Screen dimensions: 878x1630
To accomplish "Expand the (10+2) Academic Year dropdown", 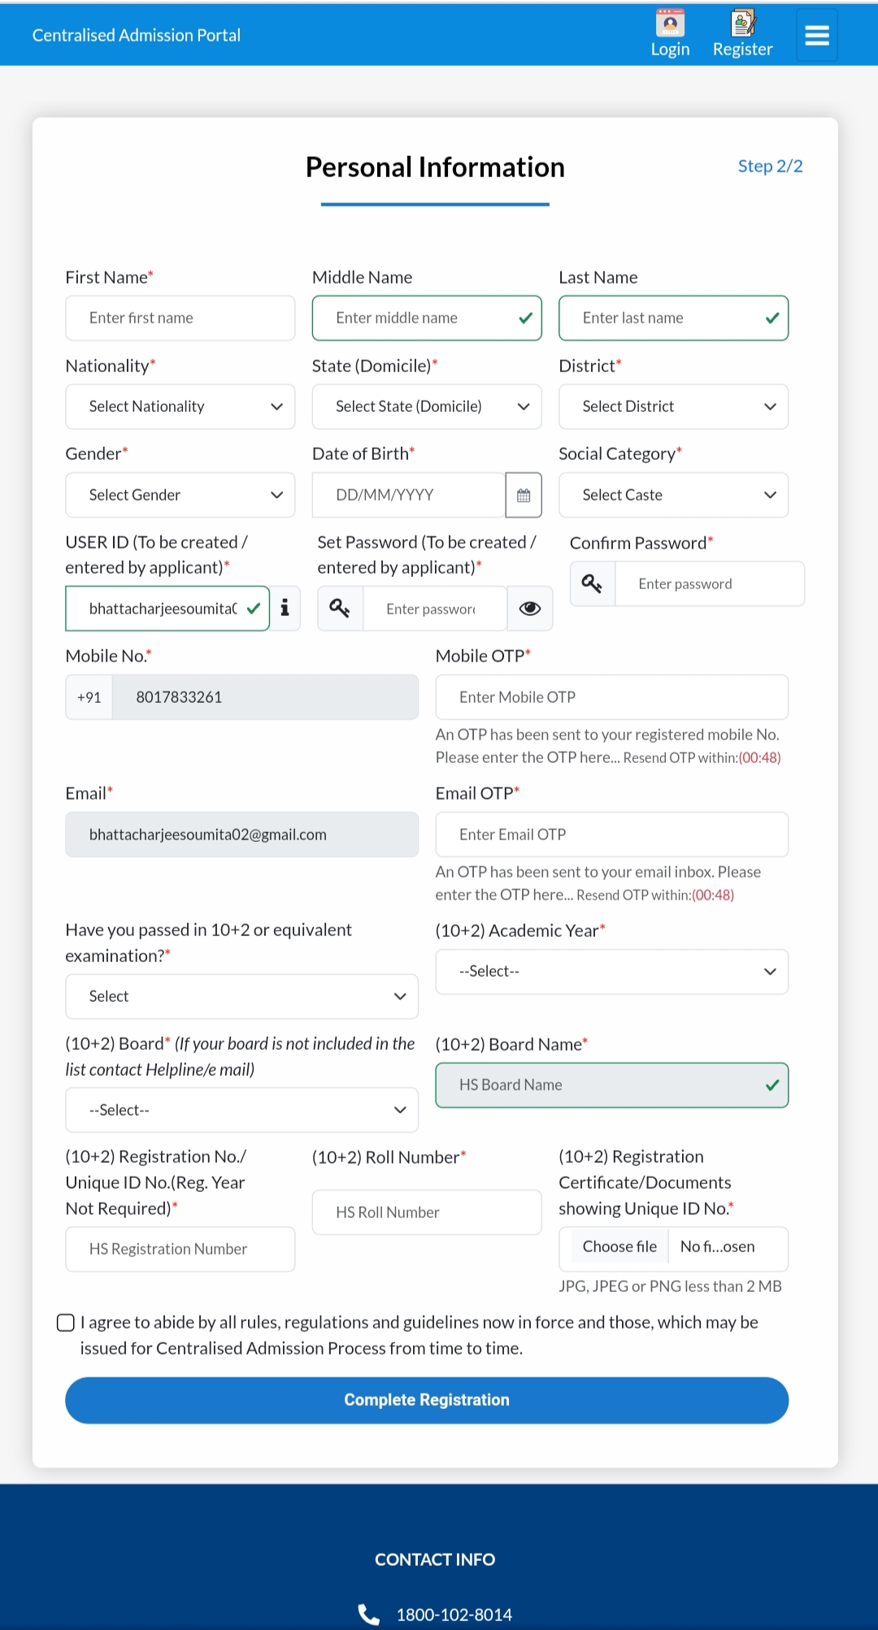I will [x=611, y=972].
